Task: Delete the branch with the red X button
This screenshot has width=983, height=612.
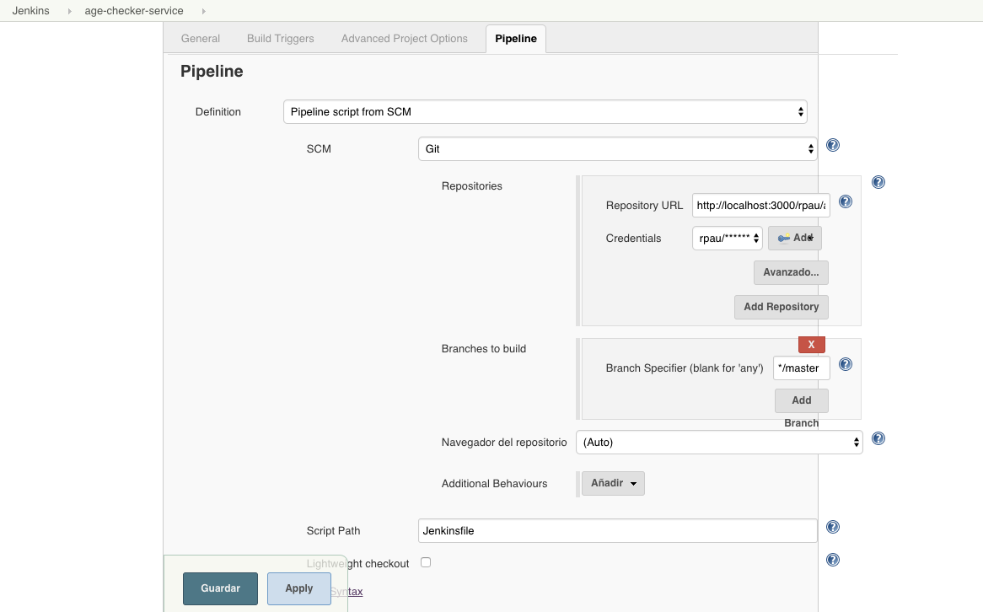Action: [811, 344]
